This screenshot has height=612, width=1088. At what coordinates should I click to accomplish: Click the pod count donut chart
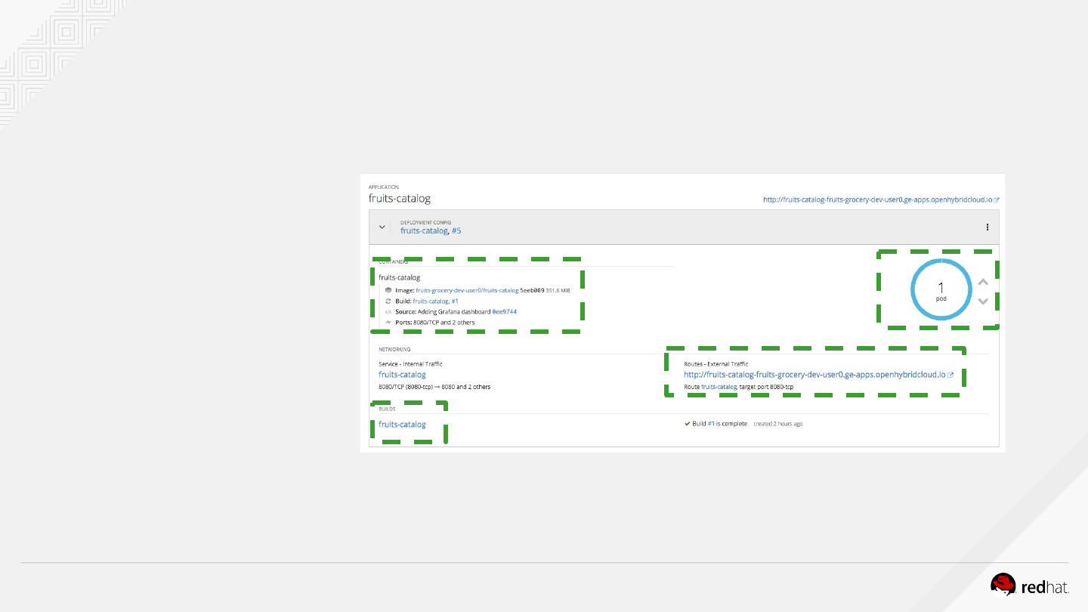coord(941,290)
